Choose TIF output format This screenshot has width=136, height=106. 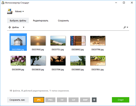(62, 100)
